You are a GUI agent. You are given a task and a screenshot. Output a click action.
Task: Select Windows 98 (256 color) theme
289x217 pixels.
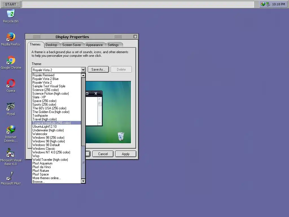[x=56, y=138]
